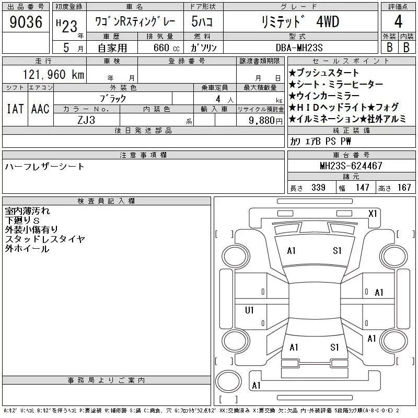418x418 pixels.
Task: Click the registration month value 5月
Action: pyautogui.click(x=73, y=48)
